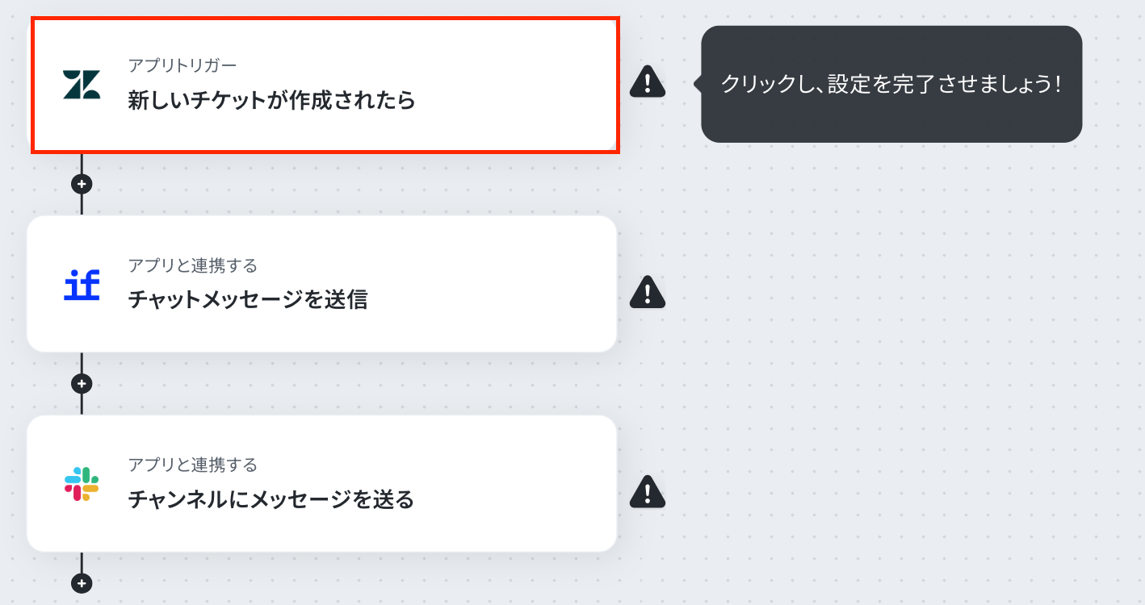The width and height of the screenshot is (1145, 605).
Task: Click the tooltip's pointer arrow near first warning
Action: 698,83
